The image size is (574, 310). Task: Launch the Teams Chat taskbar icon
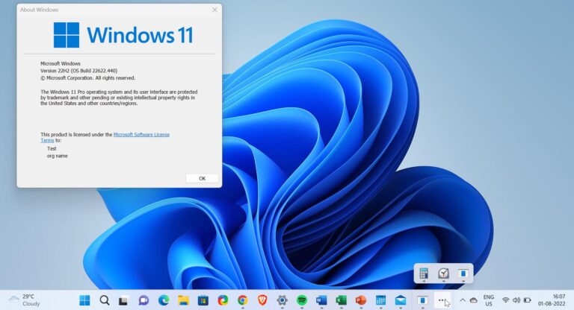click(x=143, y=300)
